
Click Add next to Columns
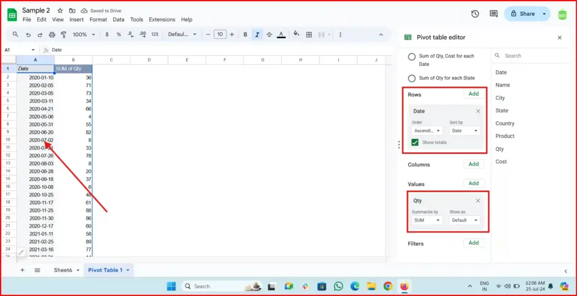[473, 164]
